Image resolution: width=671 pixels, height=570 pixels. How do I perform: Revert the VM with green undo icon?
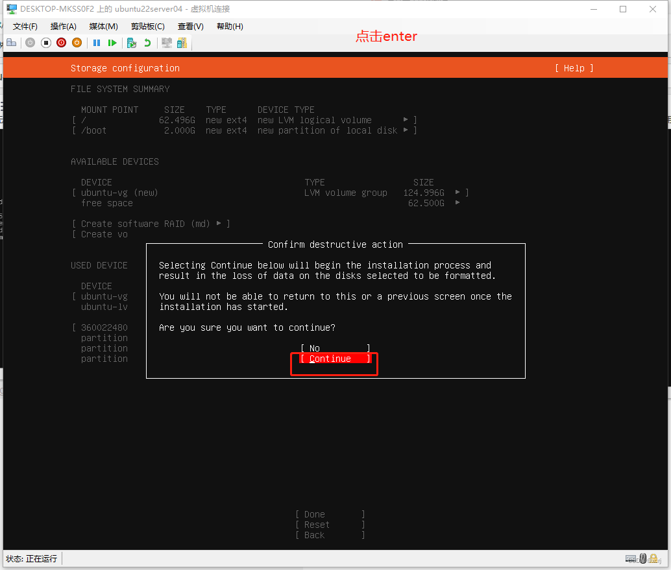pyautogui.click(x=148, y=43)
